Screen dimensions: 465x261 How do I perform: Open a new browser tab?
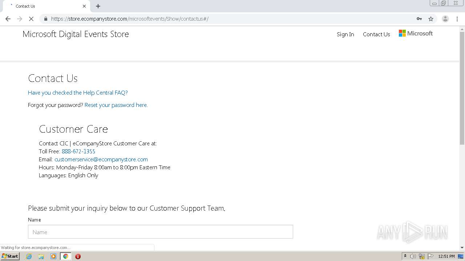point(98,6)
